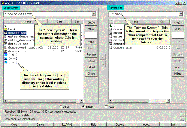Click the left arrow transfer-to-local button
The width and height of the screenshot is (187, 128).
point(103,57)
